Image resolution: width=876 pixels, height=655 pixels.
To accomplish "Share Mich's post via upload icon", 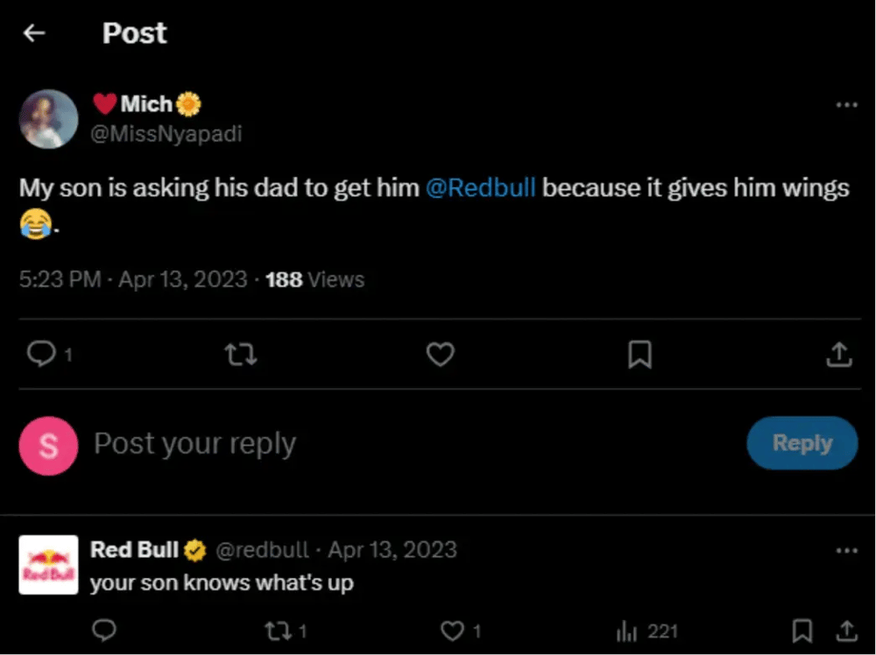I will pos(838,354).
